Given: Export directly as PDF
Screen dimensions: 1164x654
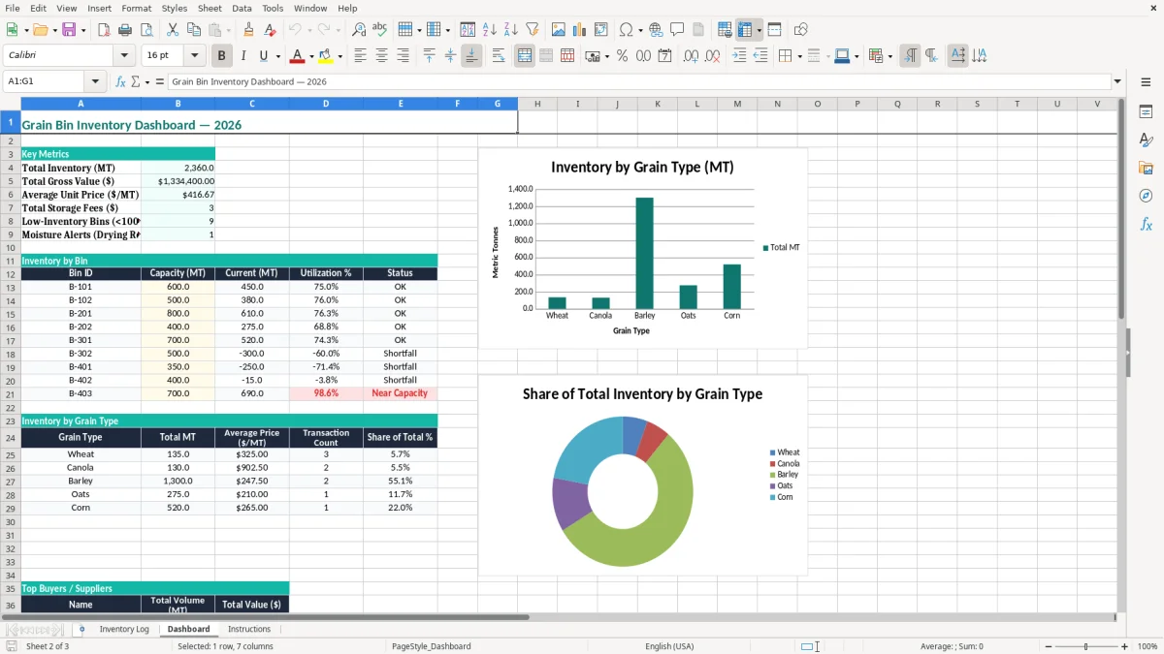Looking at the screenshot, I should point(104,30).
